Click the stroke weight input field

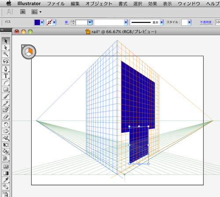81,22
